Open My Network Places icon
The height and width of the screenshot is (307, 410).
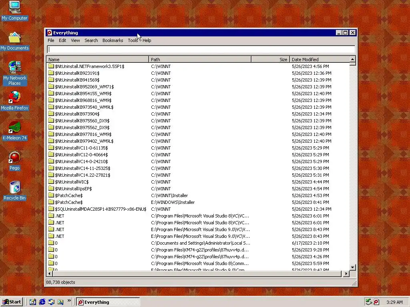(x=14, y=73)
